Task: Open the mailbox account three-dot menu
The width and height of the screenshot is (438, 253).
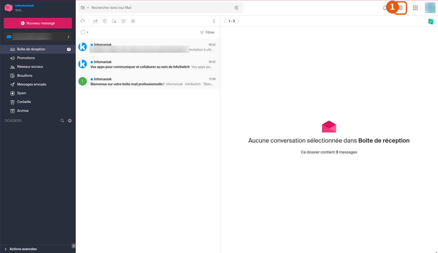Action: [x=69, y=37]
